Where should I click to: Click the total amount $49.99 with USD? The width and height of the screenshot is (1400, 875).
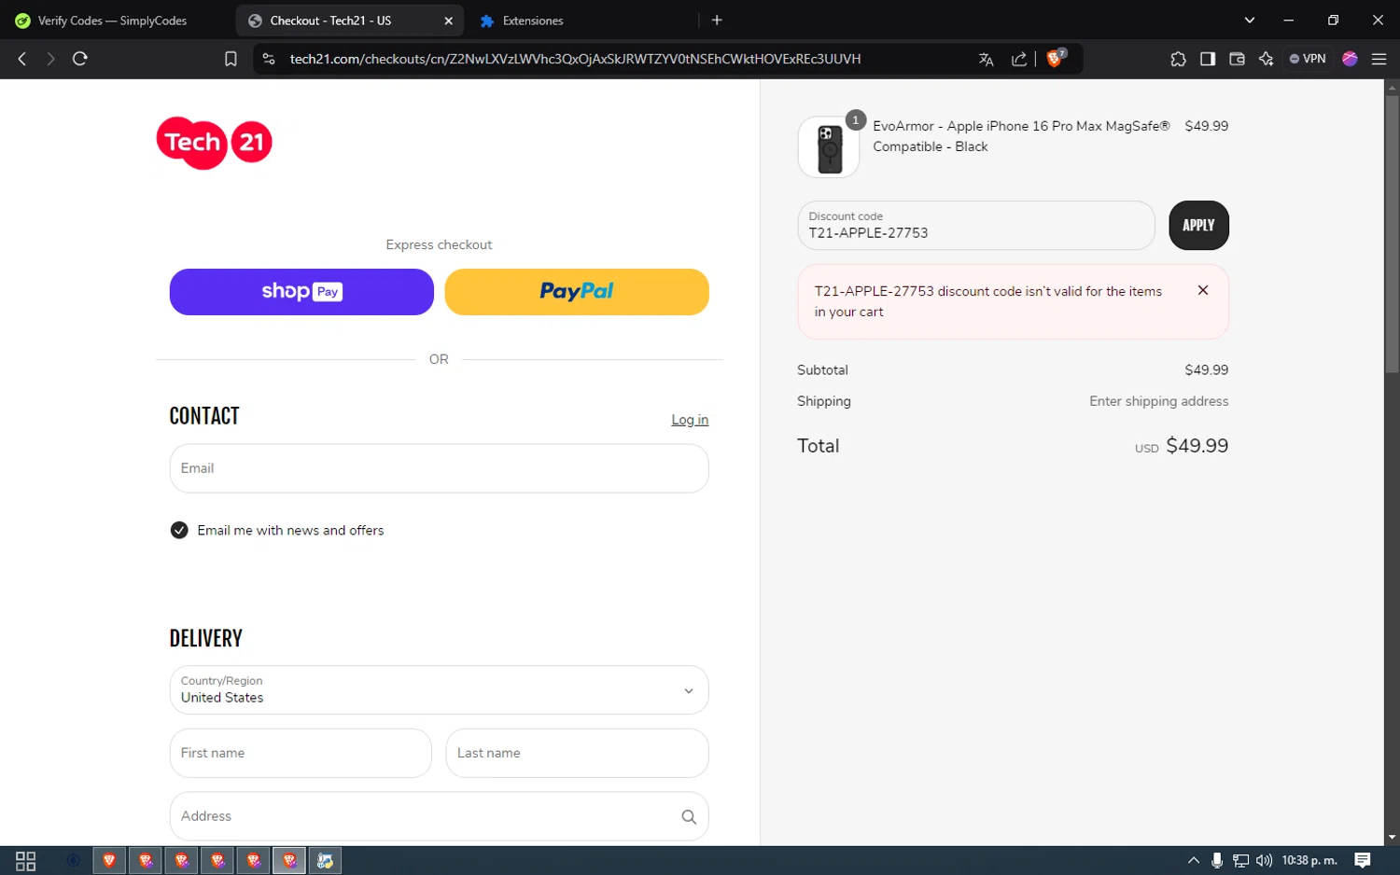[x=1182, y=446]
